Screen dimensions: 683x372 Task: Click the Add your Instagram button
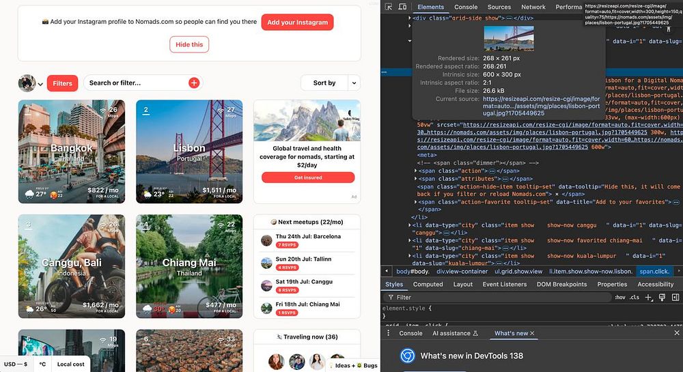298,23
